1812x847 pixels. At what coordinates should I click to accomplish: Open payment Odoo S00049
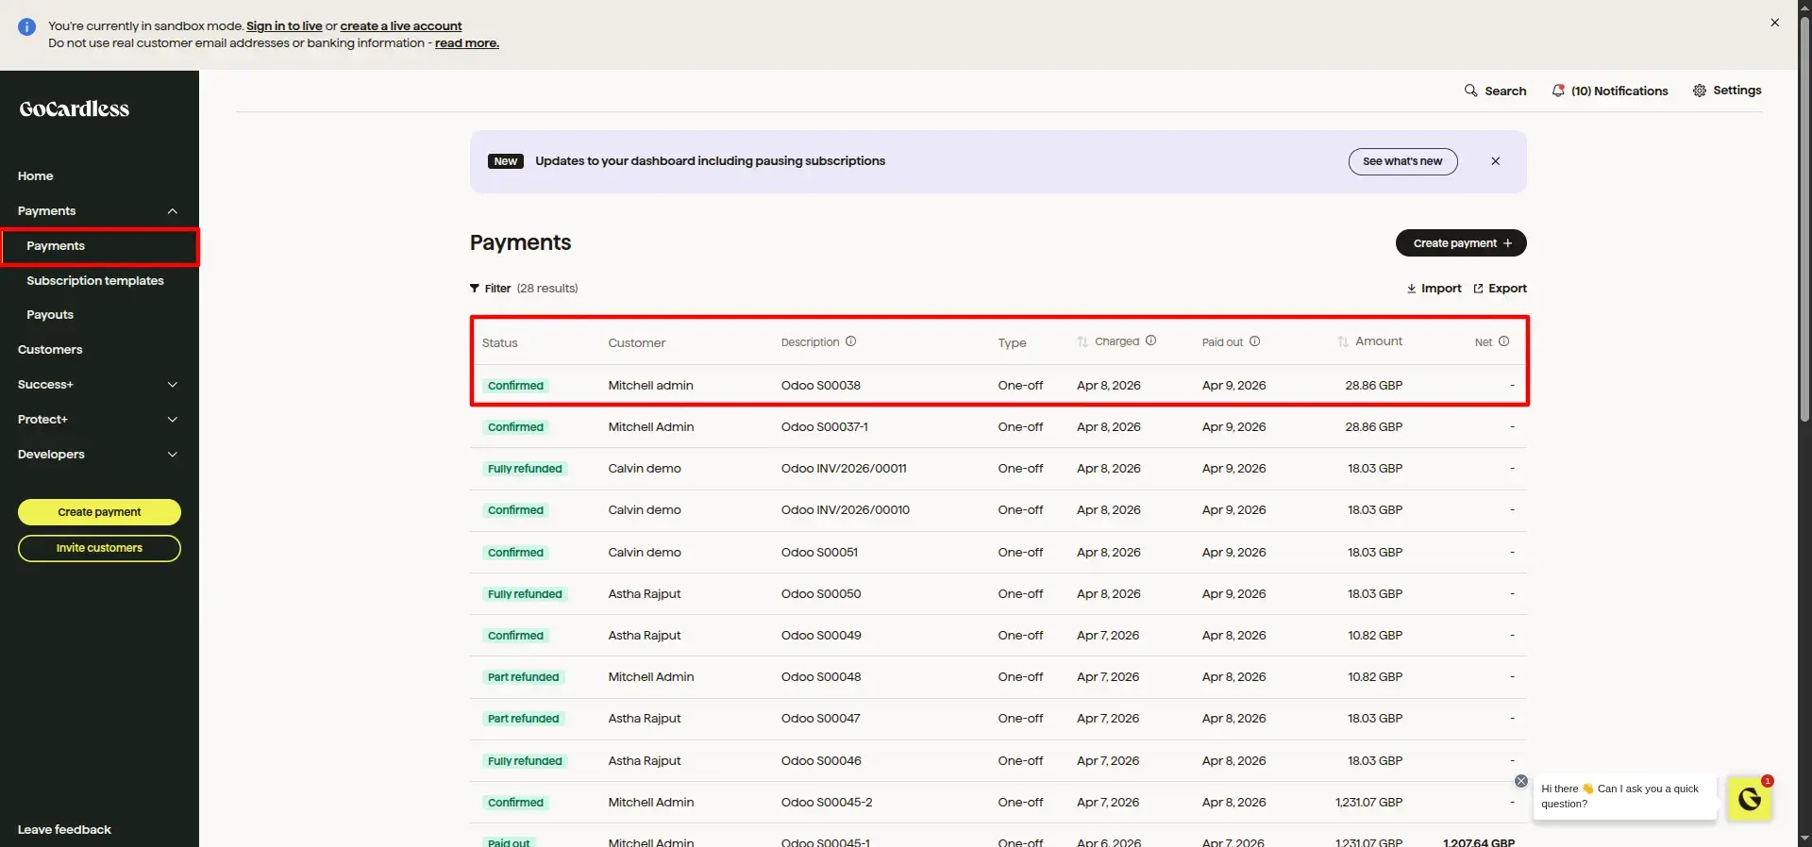[998, 636]
